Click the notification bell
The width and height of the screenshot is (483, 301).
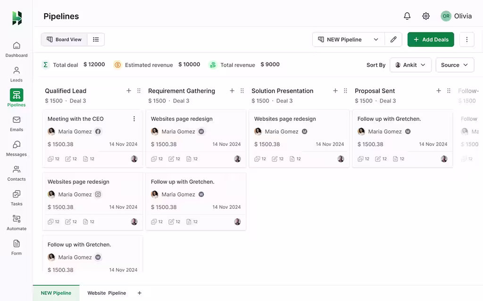(x=407, y=16)
